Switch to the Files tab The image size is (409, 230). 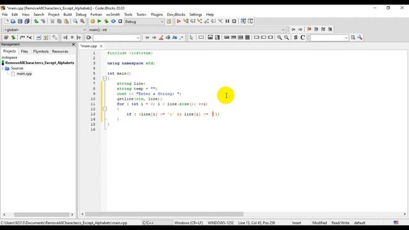[24, 51]
